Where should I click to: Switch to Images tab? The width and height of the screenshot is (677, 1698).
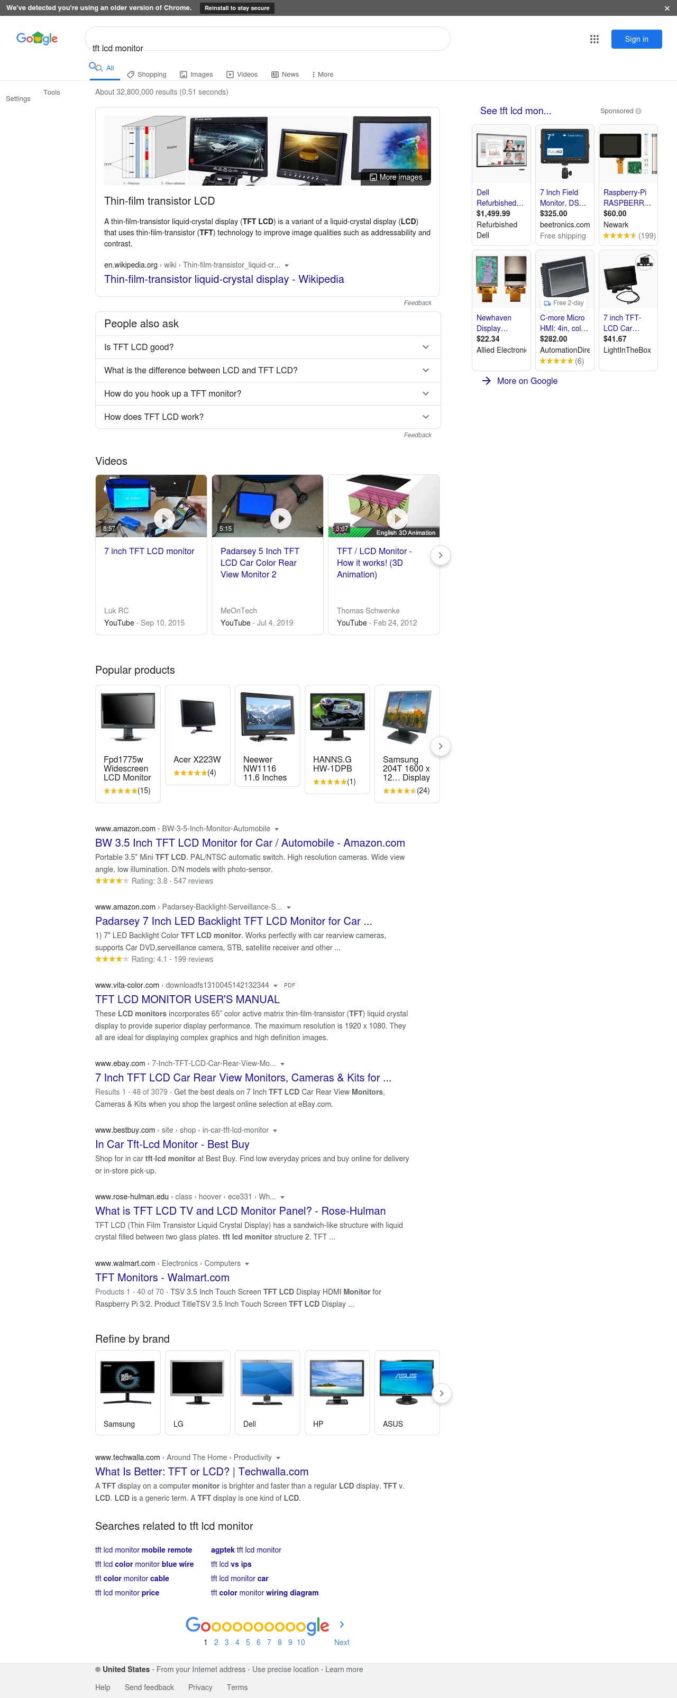pos(196,75)
